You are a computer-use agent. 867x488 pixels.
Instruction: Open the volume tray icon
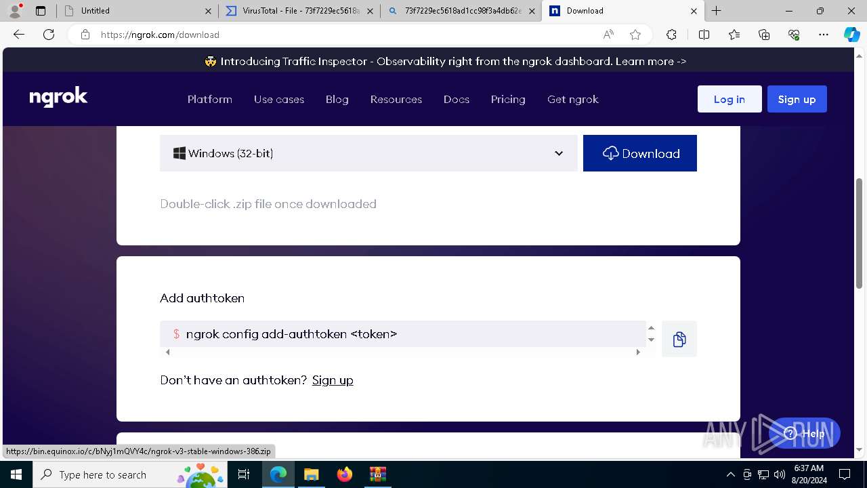pos(779,474)
